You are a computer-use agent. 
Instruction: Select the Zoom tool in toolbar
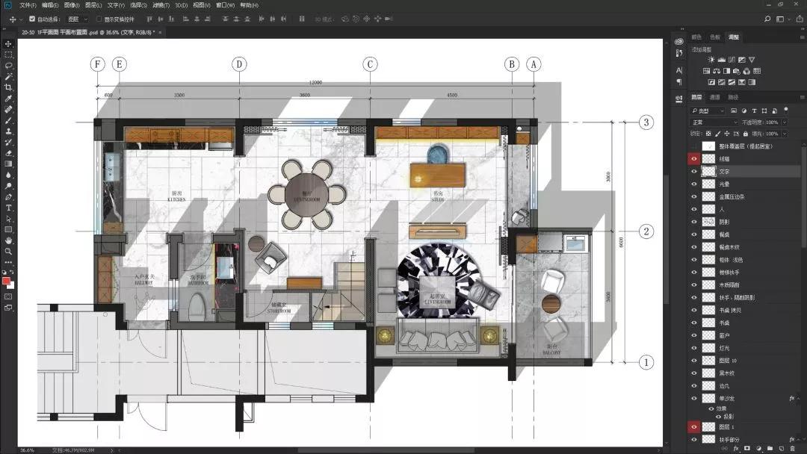click(8, 252)
